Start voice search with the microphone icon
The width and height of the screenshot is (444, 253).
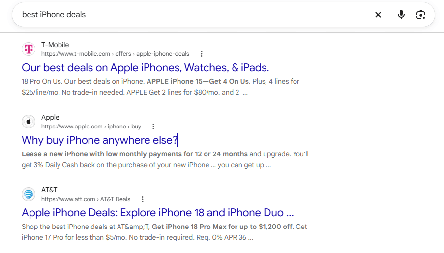click(x=401, y=15)
